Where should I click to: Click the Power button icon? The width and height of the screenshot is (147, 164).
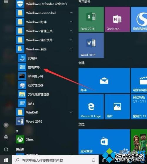[6, 149]
